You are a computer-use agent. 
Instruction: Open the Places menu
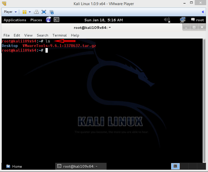click(x=36, y=20)
